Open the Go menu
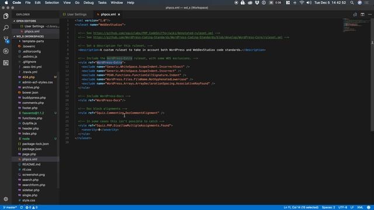Viewport: 374px width, 210px height. [x=77, y=2]
